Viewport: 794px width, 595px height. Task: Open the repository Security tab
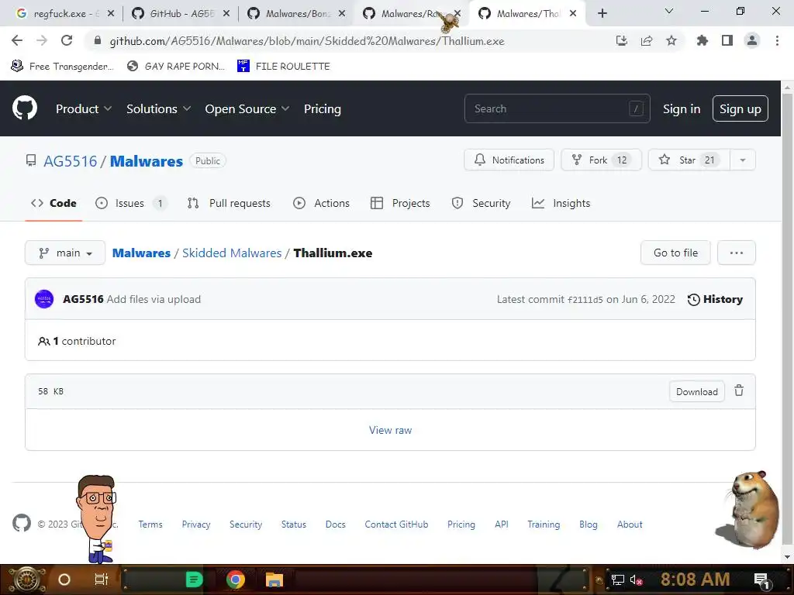click(x=481, y=203)
